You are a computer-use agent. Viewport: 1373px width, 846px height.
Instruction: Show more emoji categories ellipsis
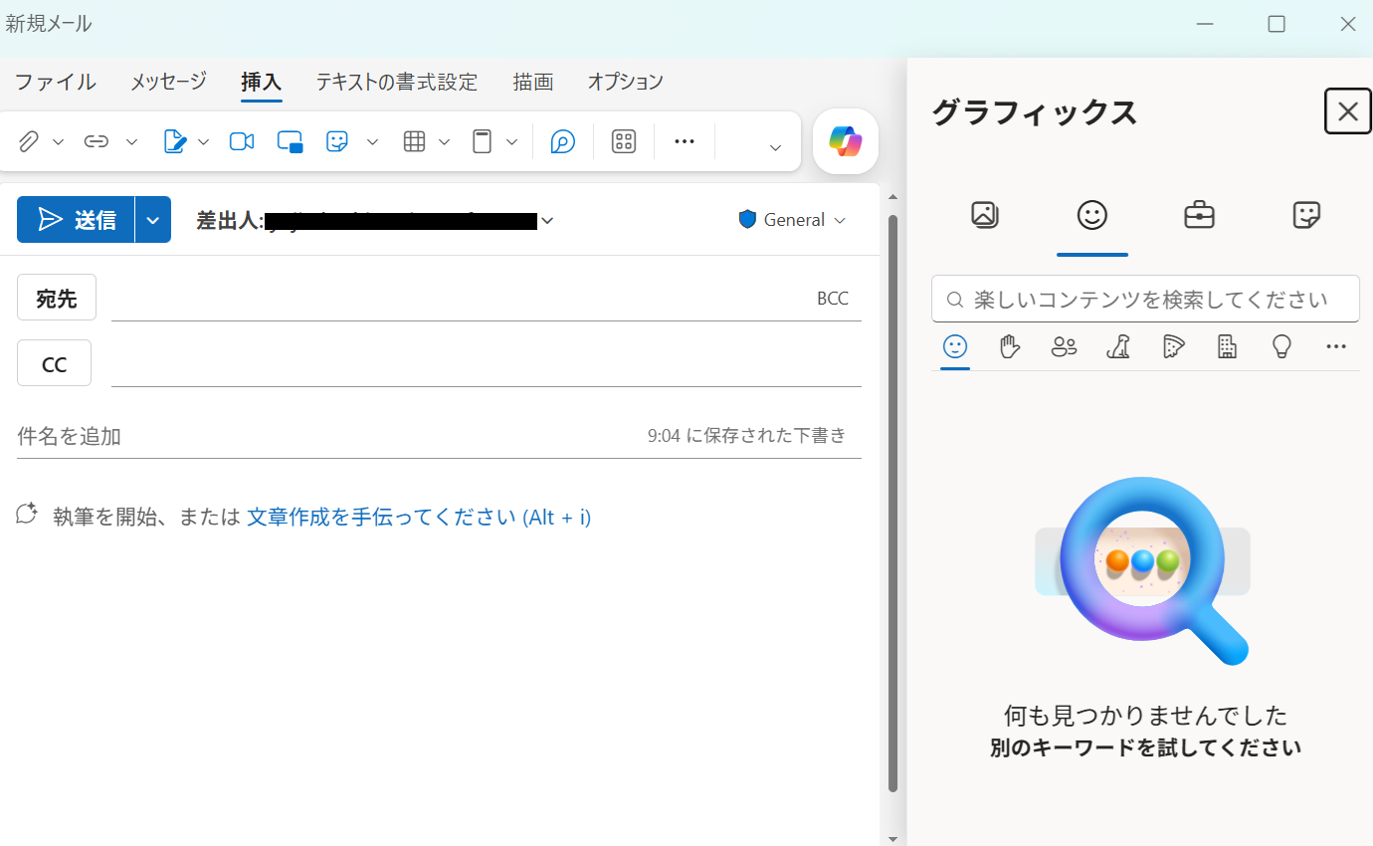pyautogui.click(x=1336, y=346)
